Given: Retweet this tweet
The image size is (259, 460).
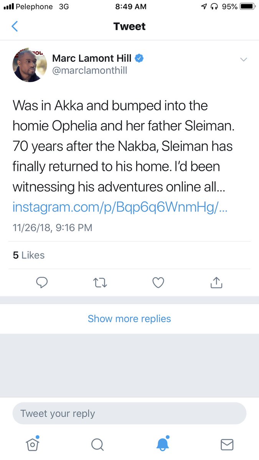Looking at the screenshot, I should [x=100, y=283].
